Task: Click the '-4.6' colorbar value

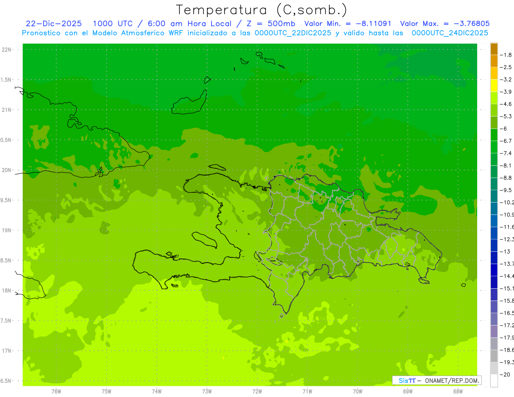Action: (506, 104)
